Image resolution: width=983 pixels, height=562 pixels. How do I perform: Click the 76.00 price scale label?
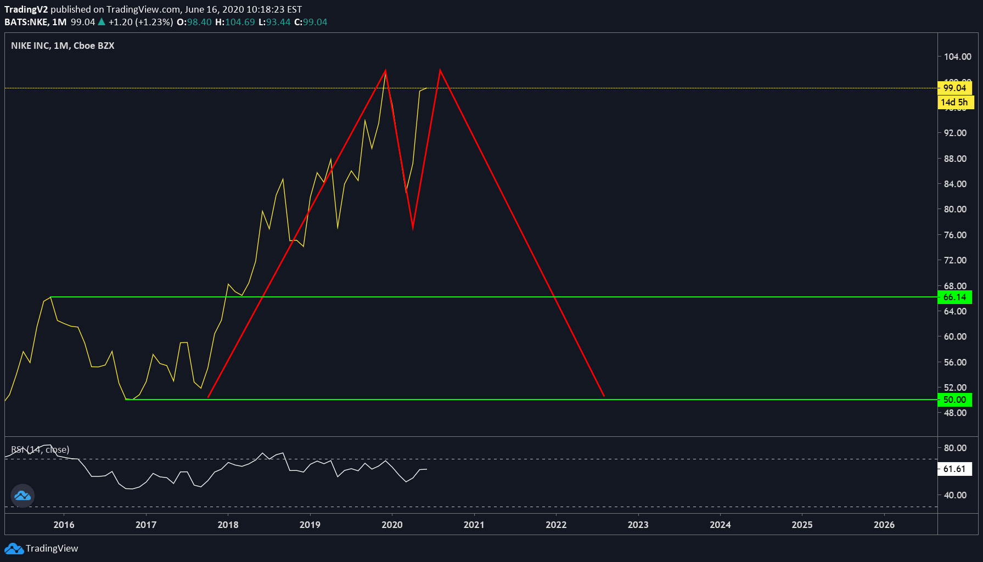coord(955,235)
